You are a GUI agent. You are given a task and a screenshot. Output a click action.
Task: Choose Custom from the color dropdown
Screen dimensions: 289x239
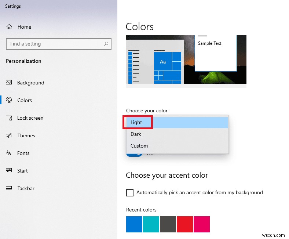click(x=177, y=146)
